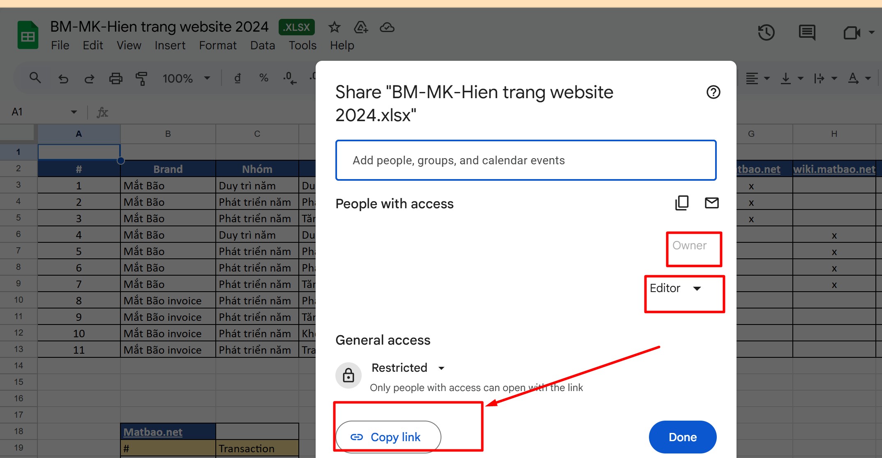The width and height of the screenshot is (882, 458).
Task: Format as currency đ
Action: 238,78
